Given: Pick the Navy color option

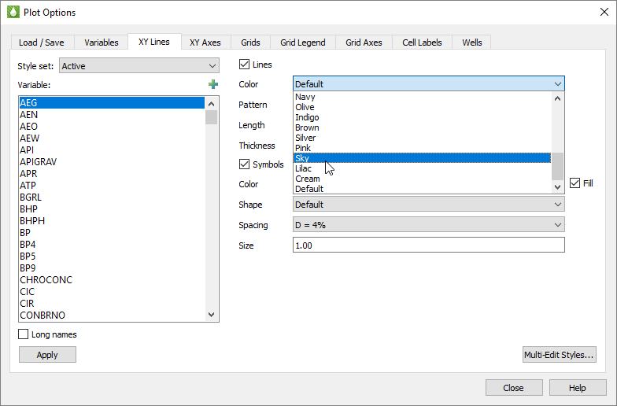Looking at the screenshot, I should [305, 97].
